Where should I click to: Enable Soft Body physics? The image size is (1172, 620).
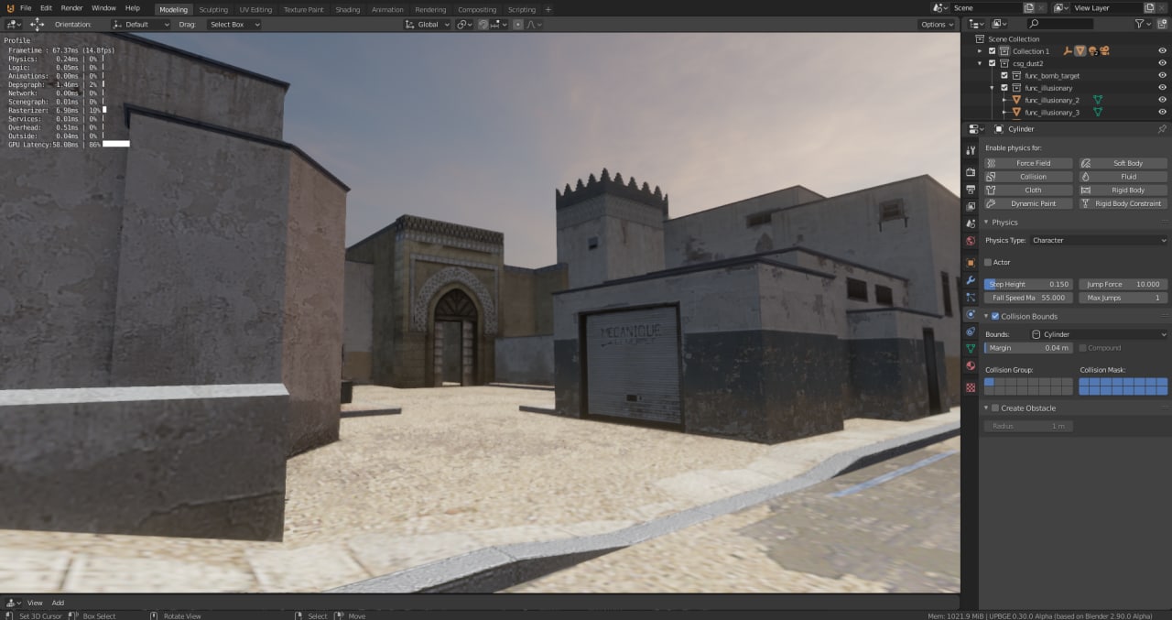point(1123,163)
